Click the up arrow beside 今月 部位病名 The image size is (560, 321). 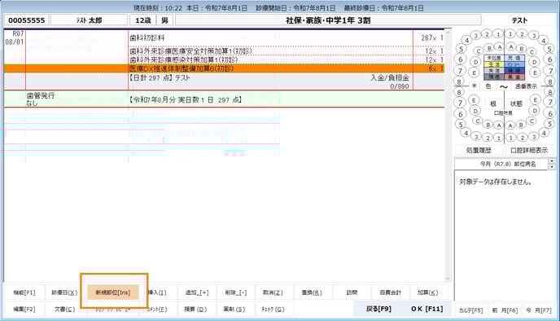(552, 161)
